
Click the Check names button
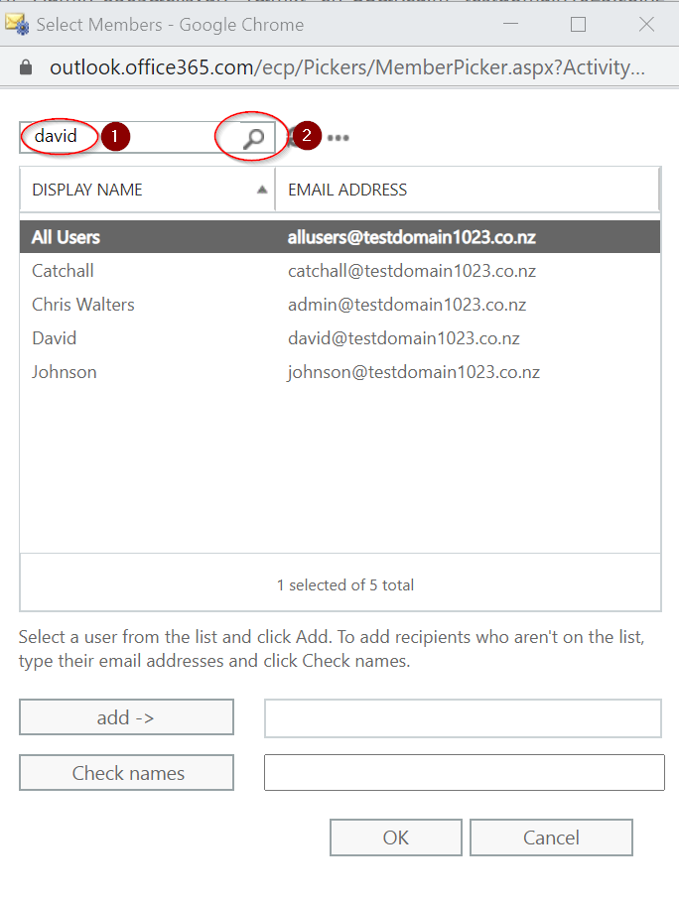pos(127,773)
